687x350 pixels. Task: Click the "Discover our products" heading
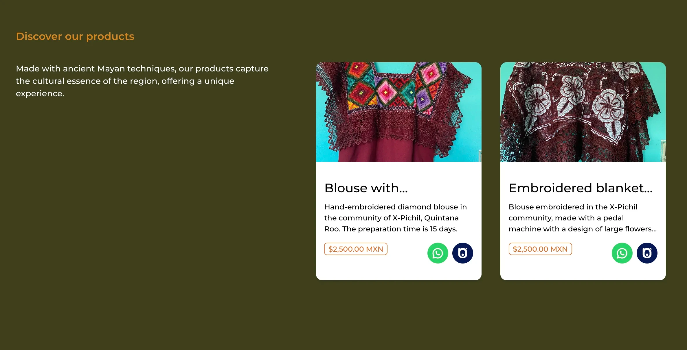point(75,36)
